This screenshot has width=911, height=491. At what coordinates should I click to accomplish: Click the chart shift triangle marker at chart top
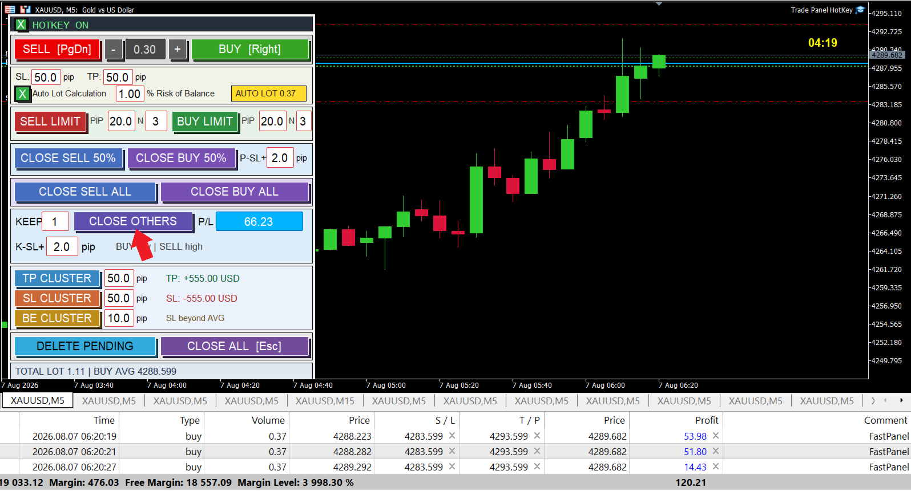[659, 3]
